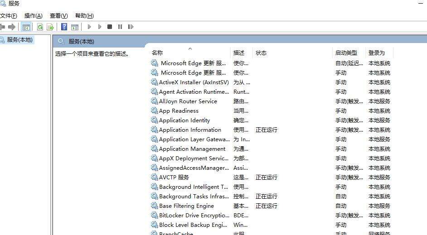Click gear icon beside Application Management
This screenshot has width=427, height=235.
(x=155, y=149)
